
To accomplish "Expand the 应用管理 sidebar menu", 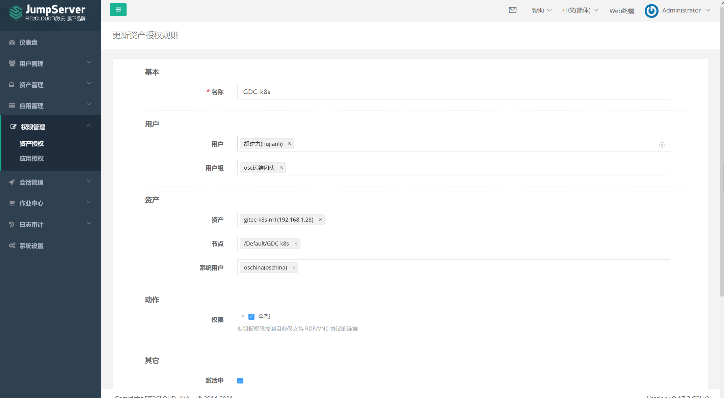I will click(x=50, y=106).
